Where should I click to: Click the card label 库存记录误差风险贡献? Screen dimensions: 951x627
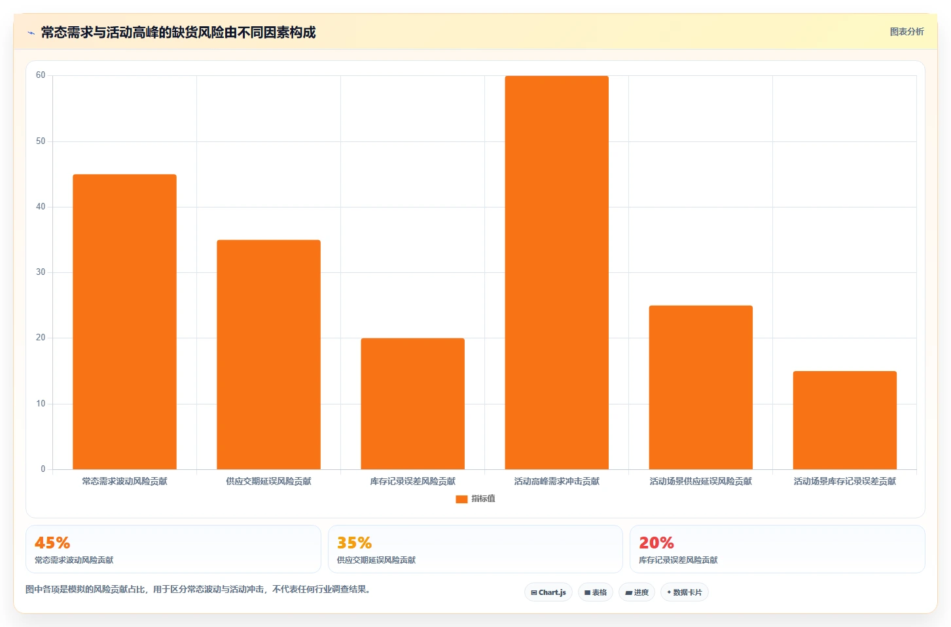[x=678, y=560]
